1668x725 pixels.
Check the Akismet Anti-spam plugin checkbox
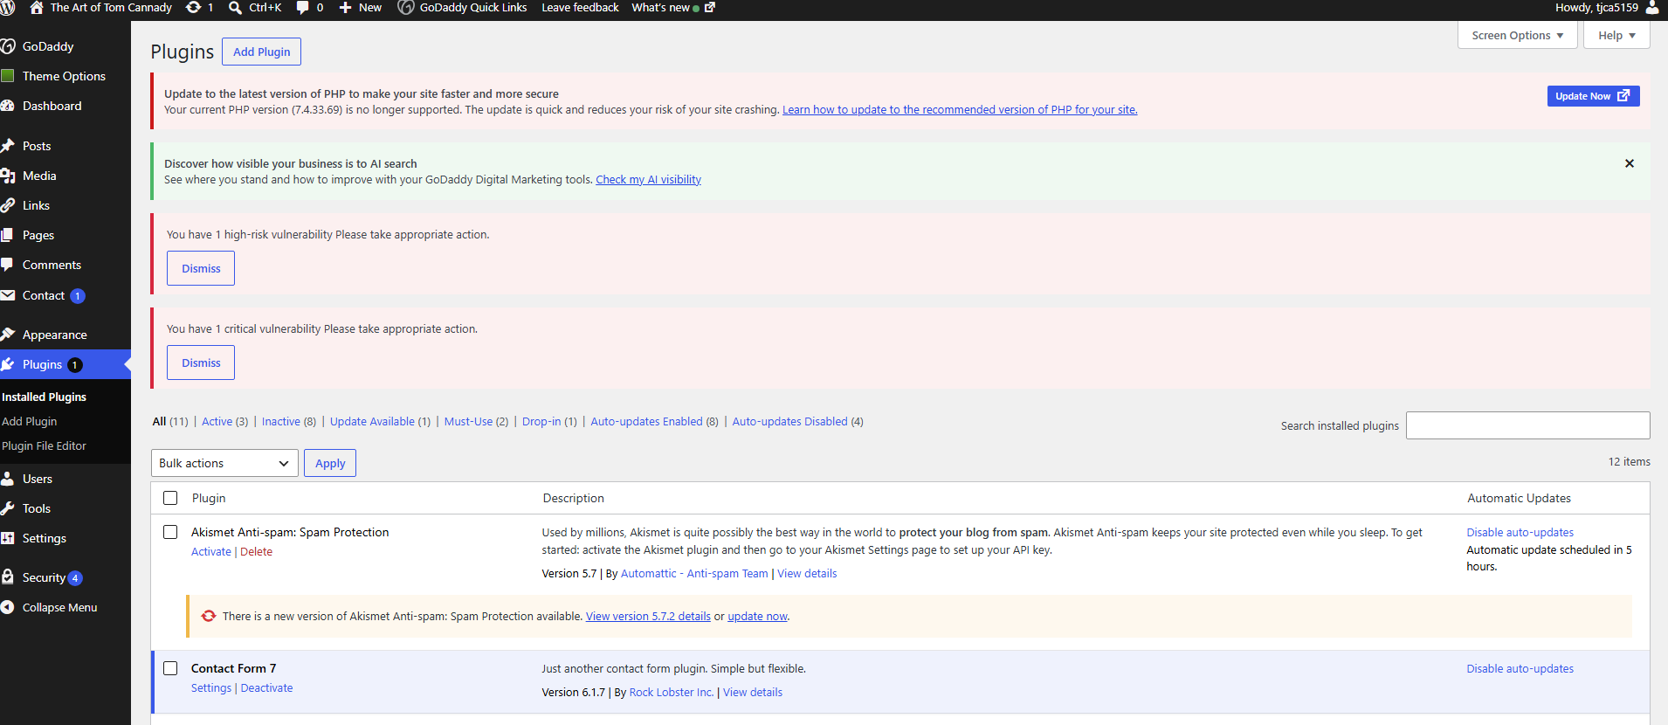coord(170,532)
